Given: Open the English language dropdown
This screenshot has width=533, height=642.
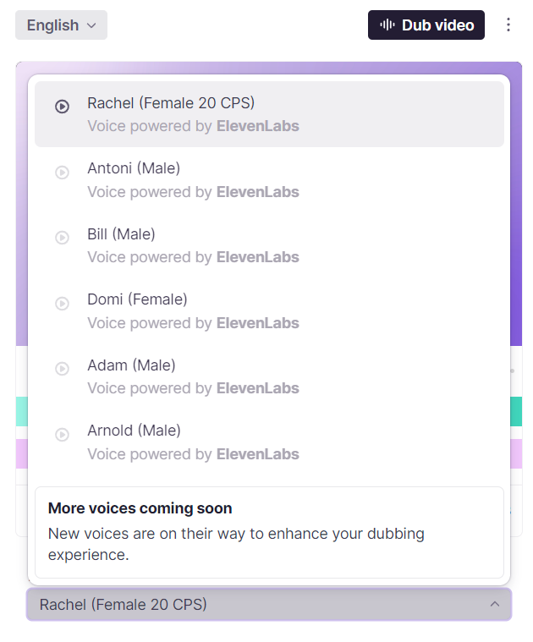Looking at the screenshot, I should click(x=62, y=25).
